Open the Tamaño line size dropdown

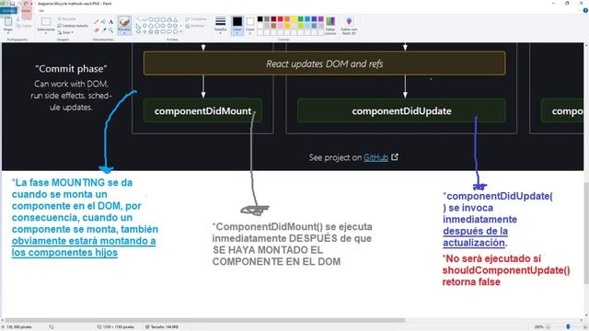tap(221, 25)
